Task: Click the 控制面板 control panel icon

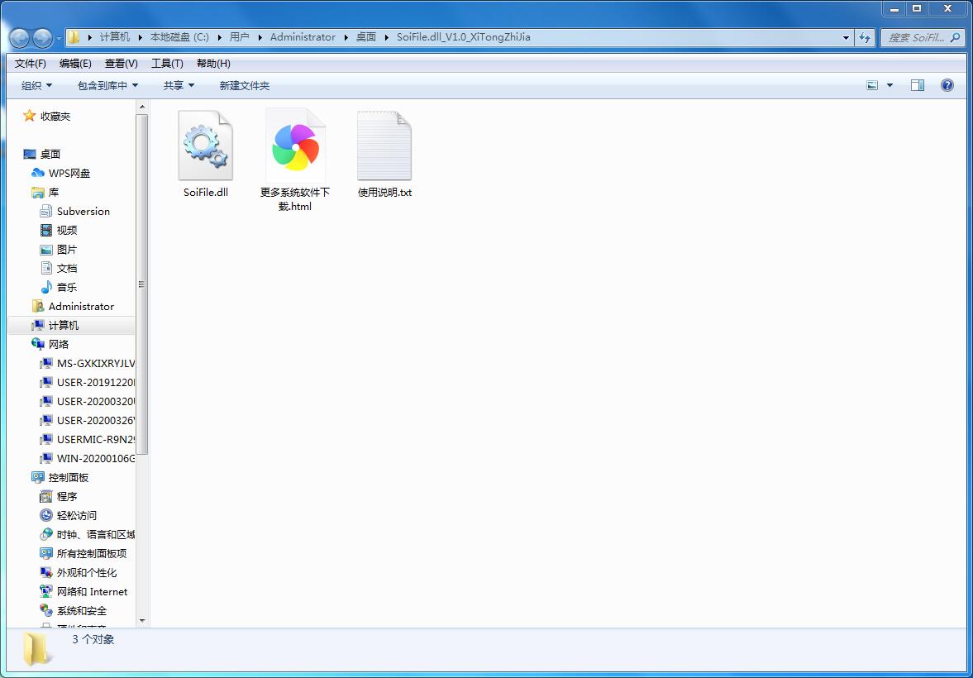Action: point(38,477)
